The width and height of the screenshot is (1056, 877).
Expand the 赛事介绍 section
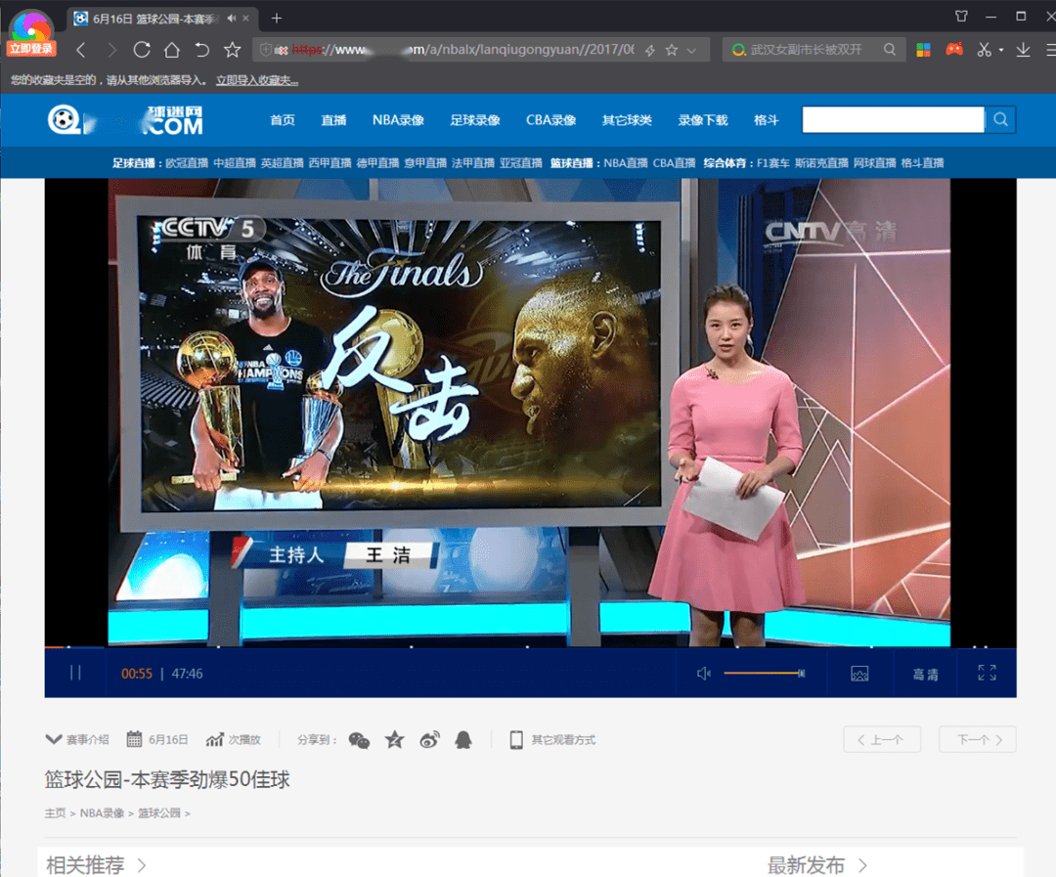[x=77, y=740]
